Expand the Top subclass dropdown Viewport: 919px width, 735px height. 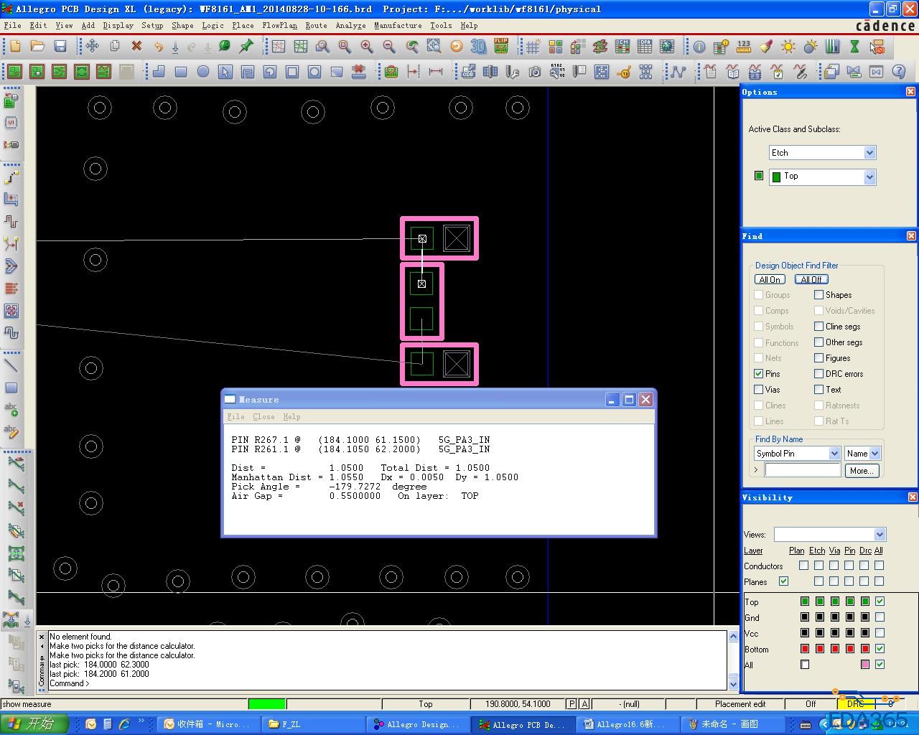pos(869,177)
